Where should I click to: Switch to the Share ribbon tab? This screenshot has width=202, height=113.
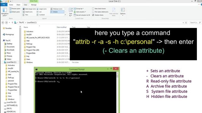pyautogui.click(x=18, y=5)
